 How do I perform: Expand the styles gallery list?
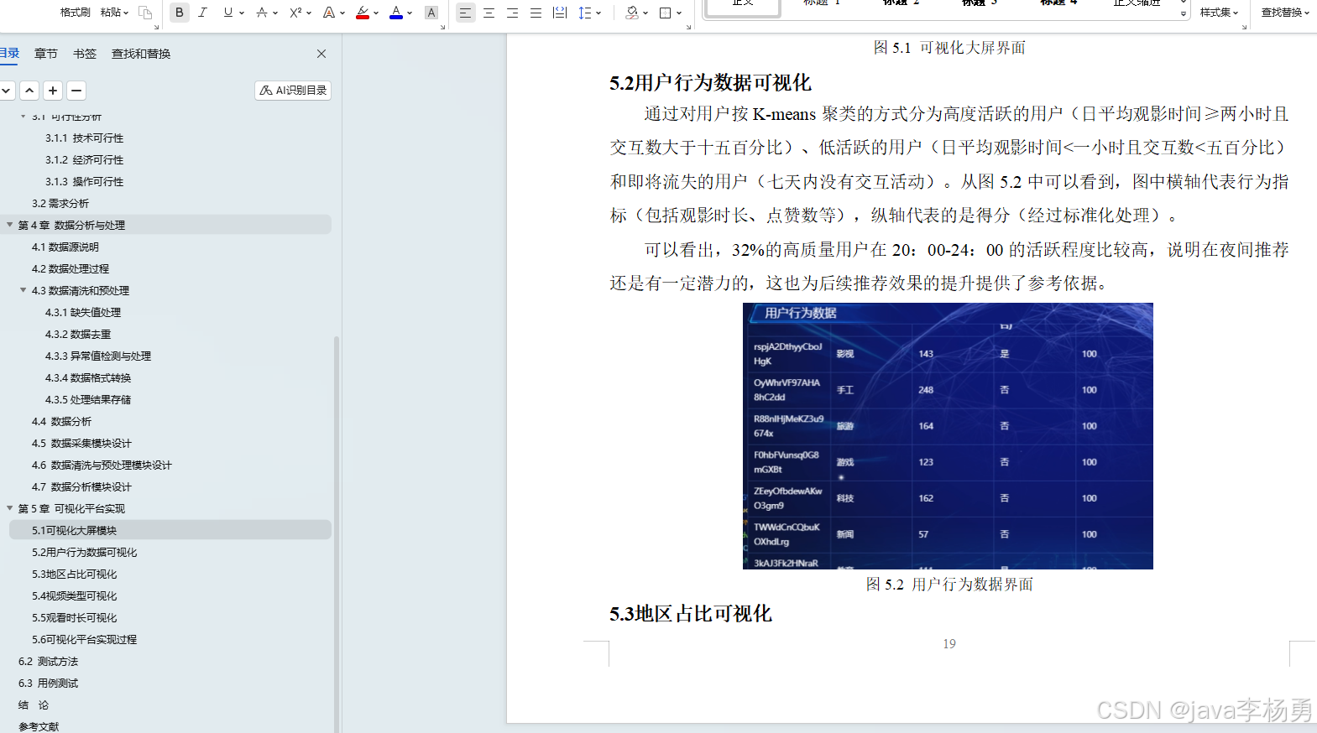pyautogui.click(x=1184, y=13)
